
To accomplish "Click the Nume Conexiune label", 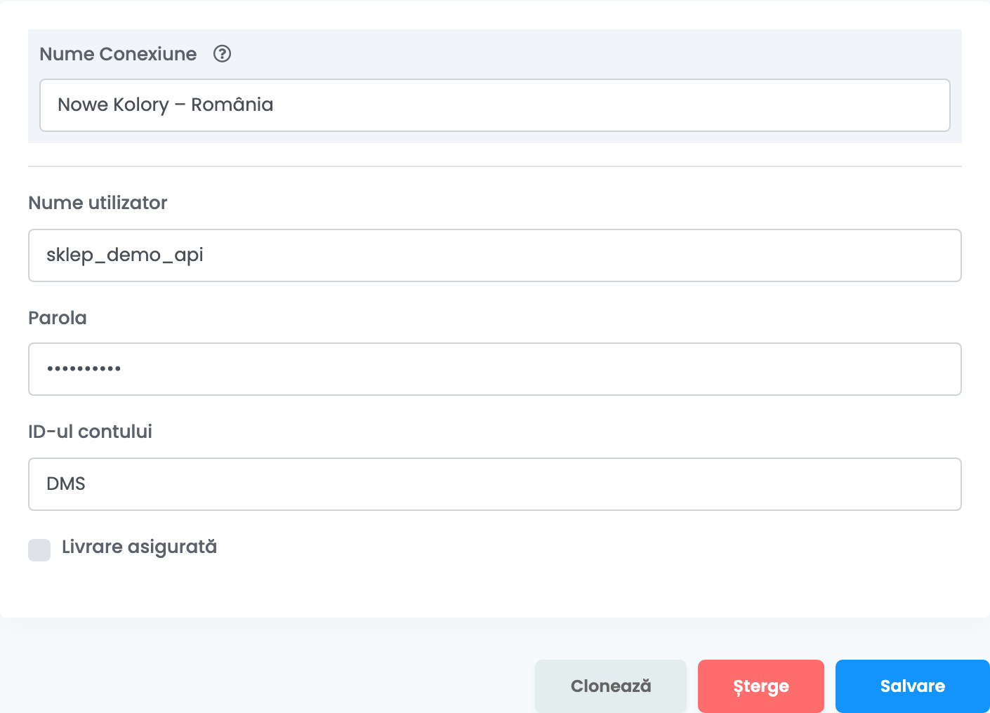I will tap(118, 54).
